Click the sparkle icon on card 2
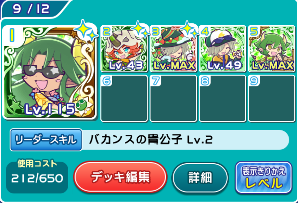Viewport: 298px width, 203px height. (140, 29)
